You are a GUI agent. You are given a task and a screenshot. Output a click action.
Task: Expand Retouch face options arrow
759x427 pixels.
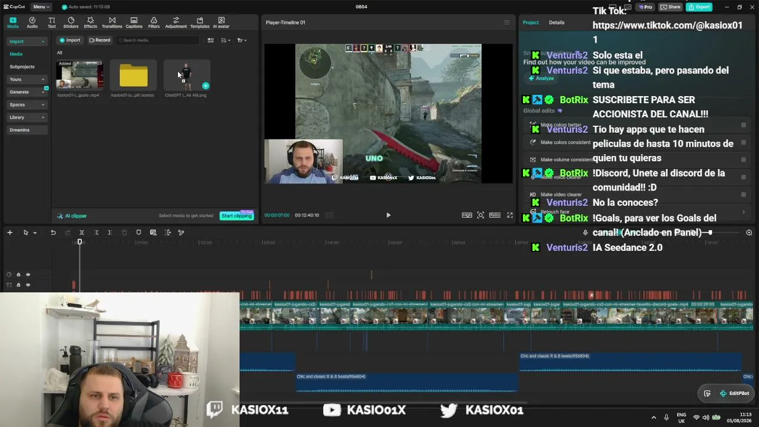point(744,212)
